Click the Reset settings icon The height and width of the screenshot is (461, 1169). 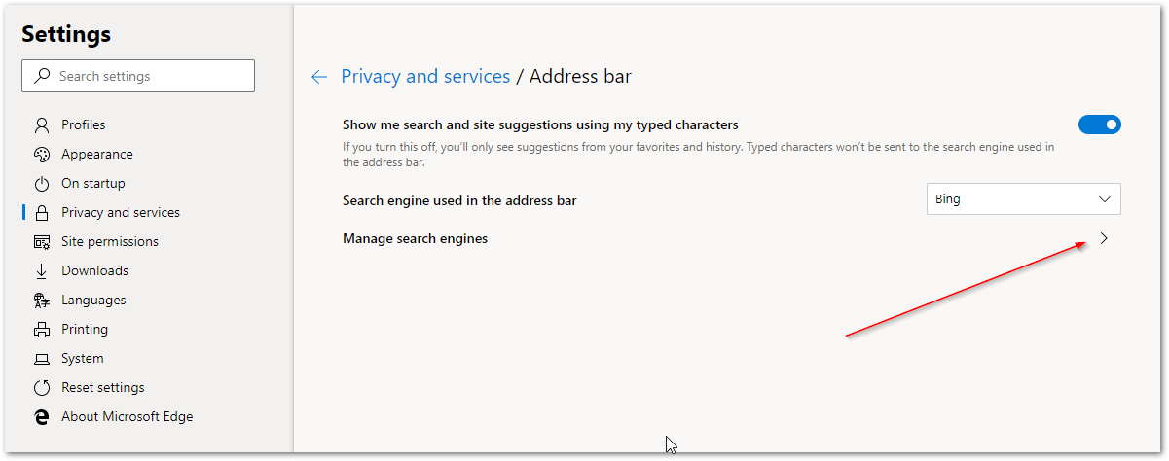(41, 388)
